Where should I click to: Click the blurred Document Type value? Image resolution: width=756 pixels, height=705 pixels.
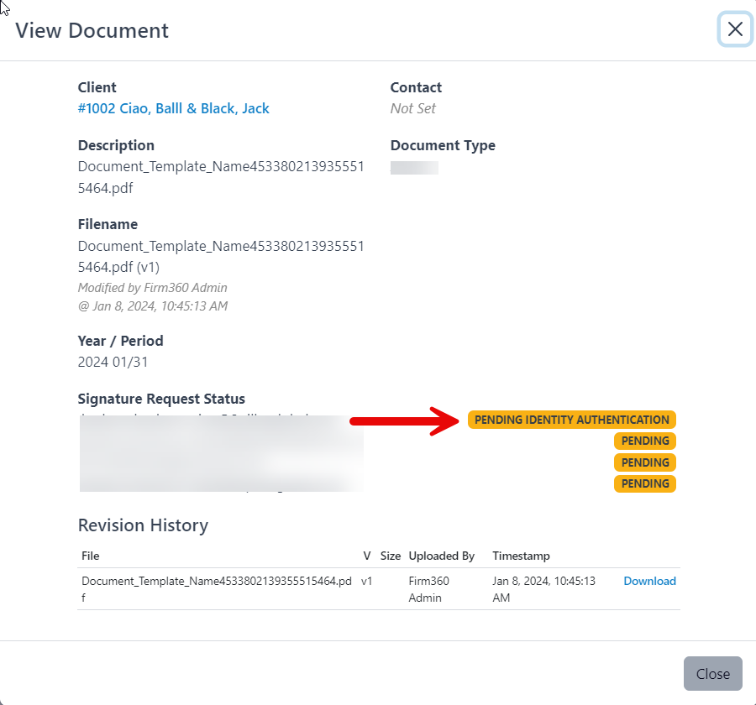[x=413, y=167]
